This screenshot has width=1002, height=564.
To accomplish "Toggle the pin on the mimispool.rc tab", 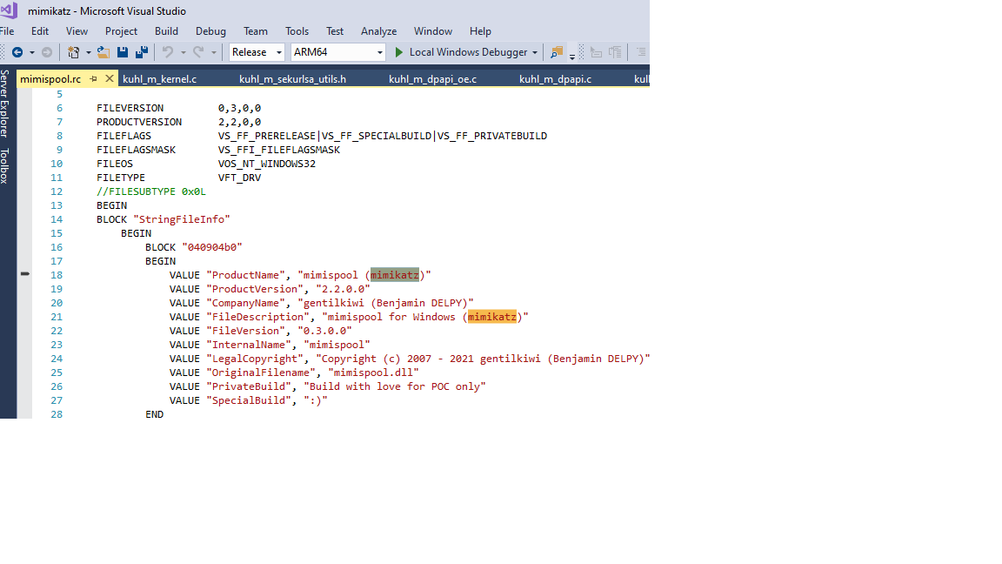I will click(x=93, y=78).
